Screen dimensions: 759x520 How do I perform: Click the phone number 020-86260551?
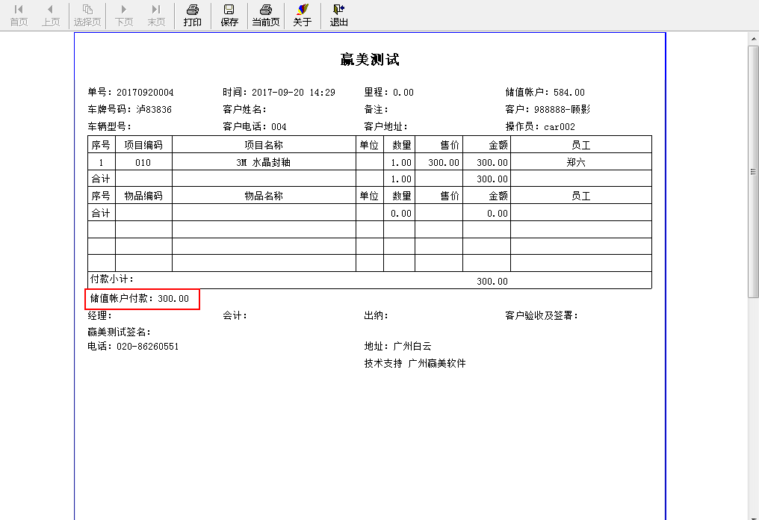147,347
